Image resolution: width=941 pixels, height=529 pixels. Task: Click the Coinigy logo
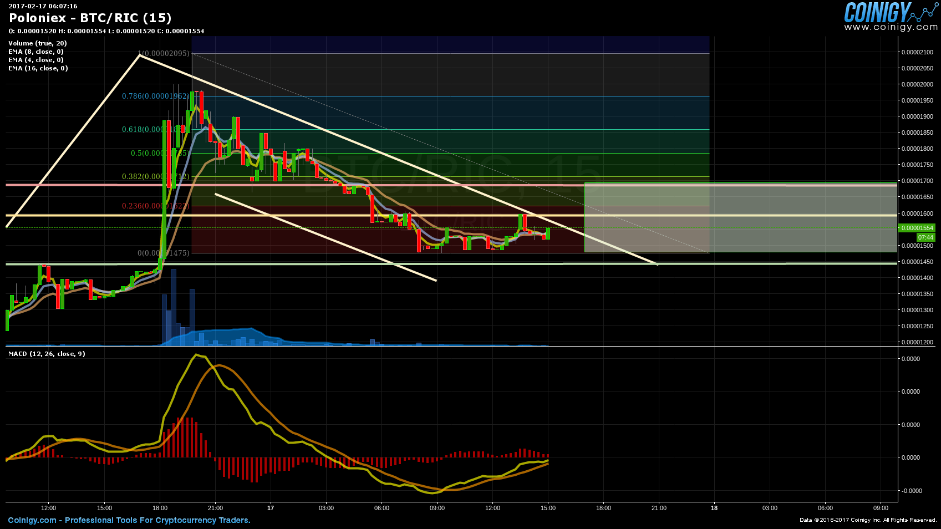pyautogui.click(x=891, y=12)
